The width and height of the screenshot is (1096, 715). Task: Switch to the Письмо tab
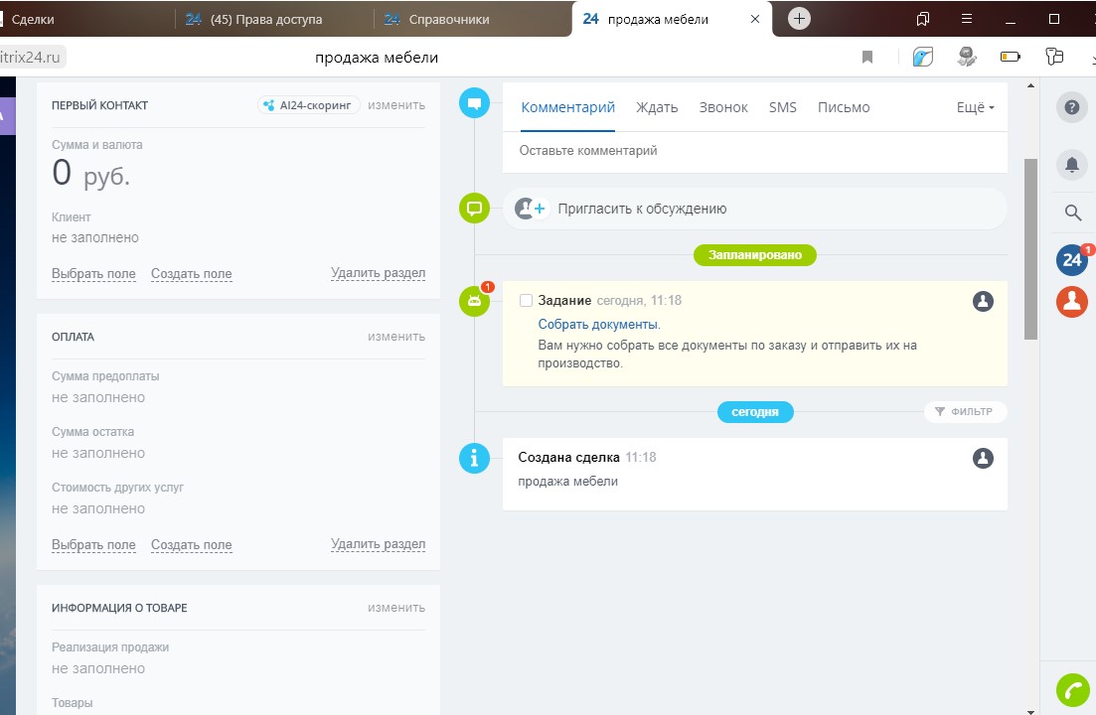point(844,107)
